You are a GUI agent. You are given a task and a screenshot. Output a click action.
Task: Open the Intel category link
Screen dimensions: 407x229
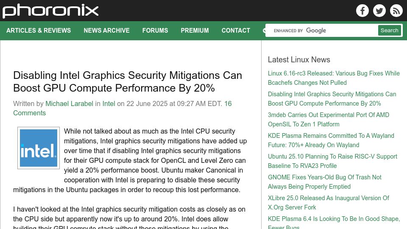pyautogui.click(x=109, y=103)
